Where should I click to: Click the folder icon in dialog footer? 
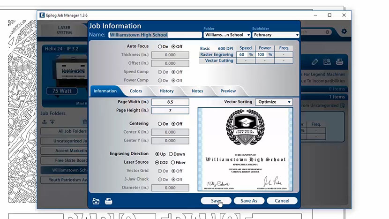pos(96,201)
